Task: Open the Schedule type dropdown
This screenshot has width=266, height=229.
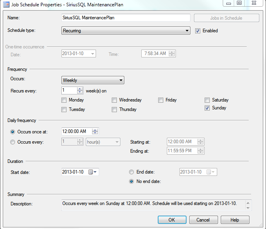Action: 126,31
